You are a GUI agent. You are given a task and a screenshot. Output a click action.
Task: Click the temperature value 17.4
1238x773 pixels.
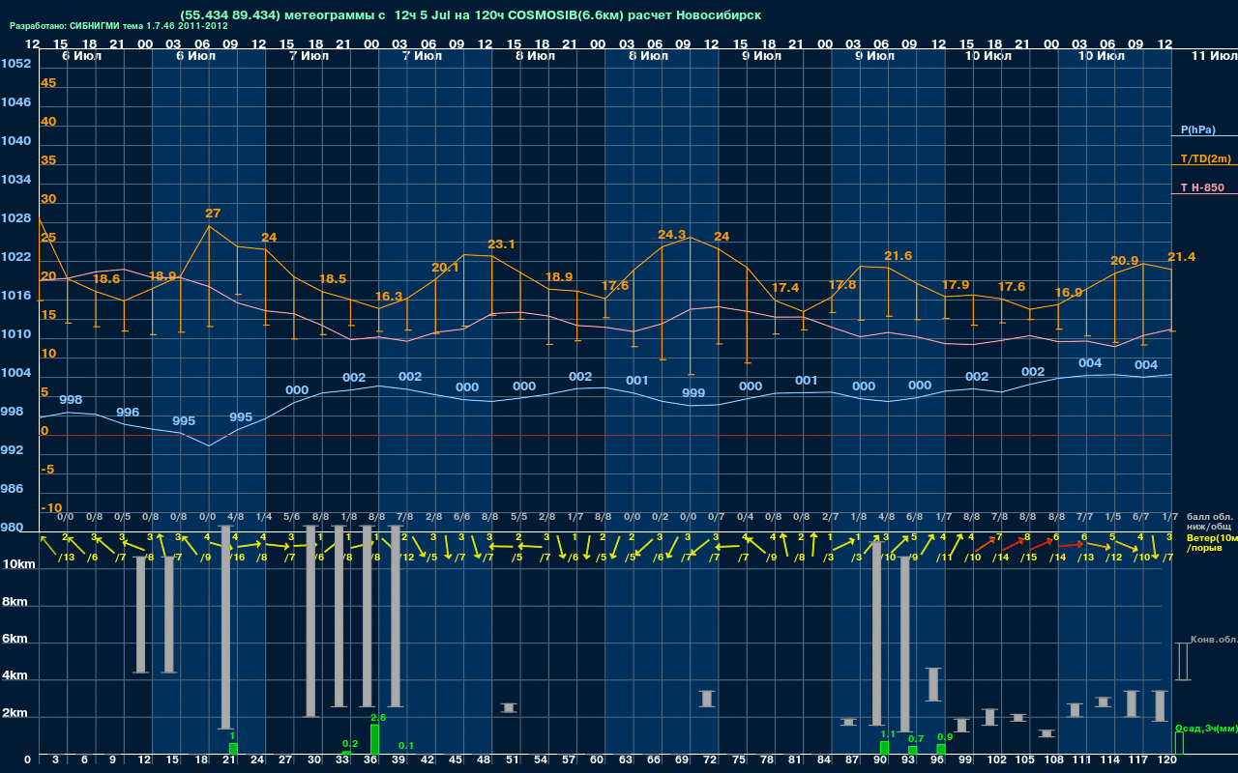784,288
